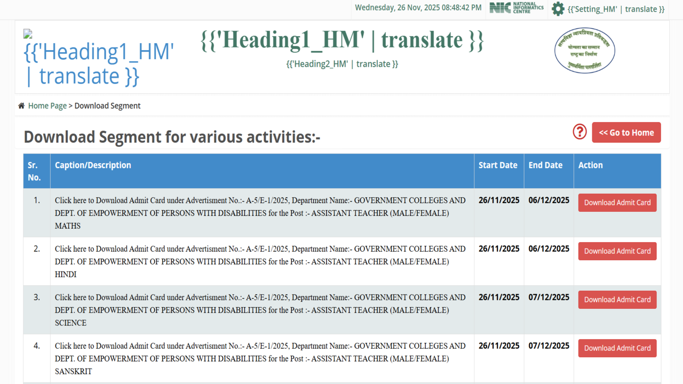Click the End Date column header
Viewport: 683px width, 384px height.
point(545,165)
